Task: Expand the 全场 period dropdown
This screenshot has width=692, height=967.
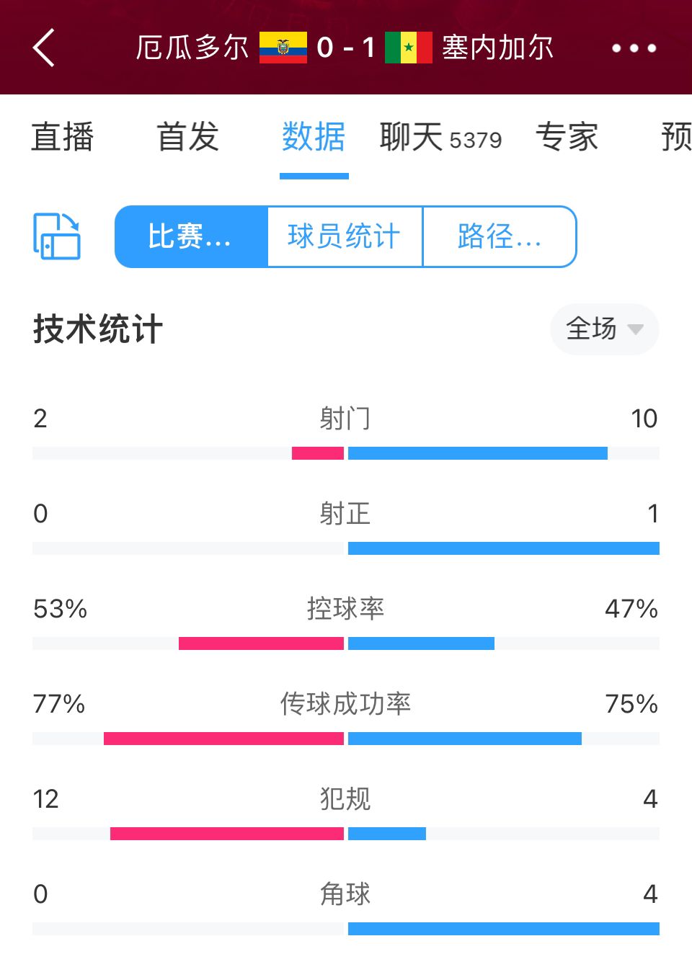Action: pyautogui.click(x=605, y=329)
